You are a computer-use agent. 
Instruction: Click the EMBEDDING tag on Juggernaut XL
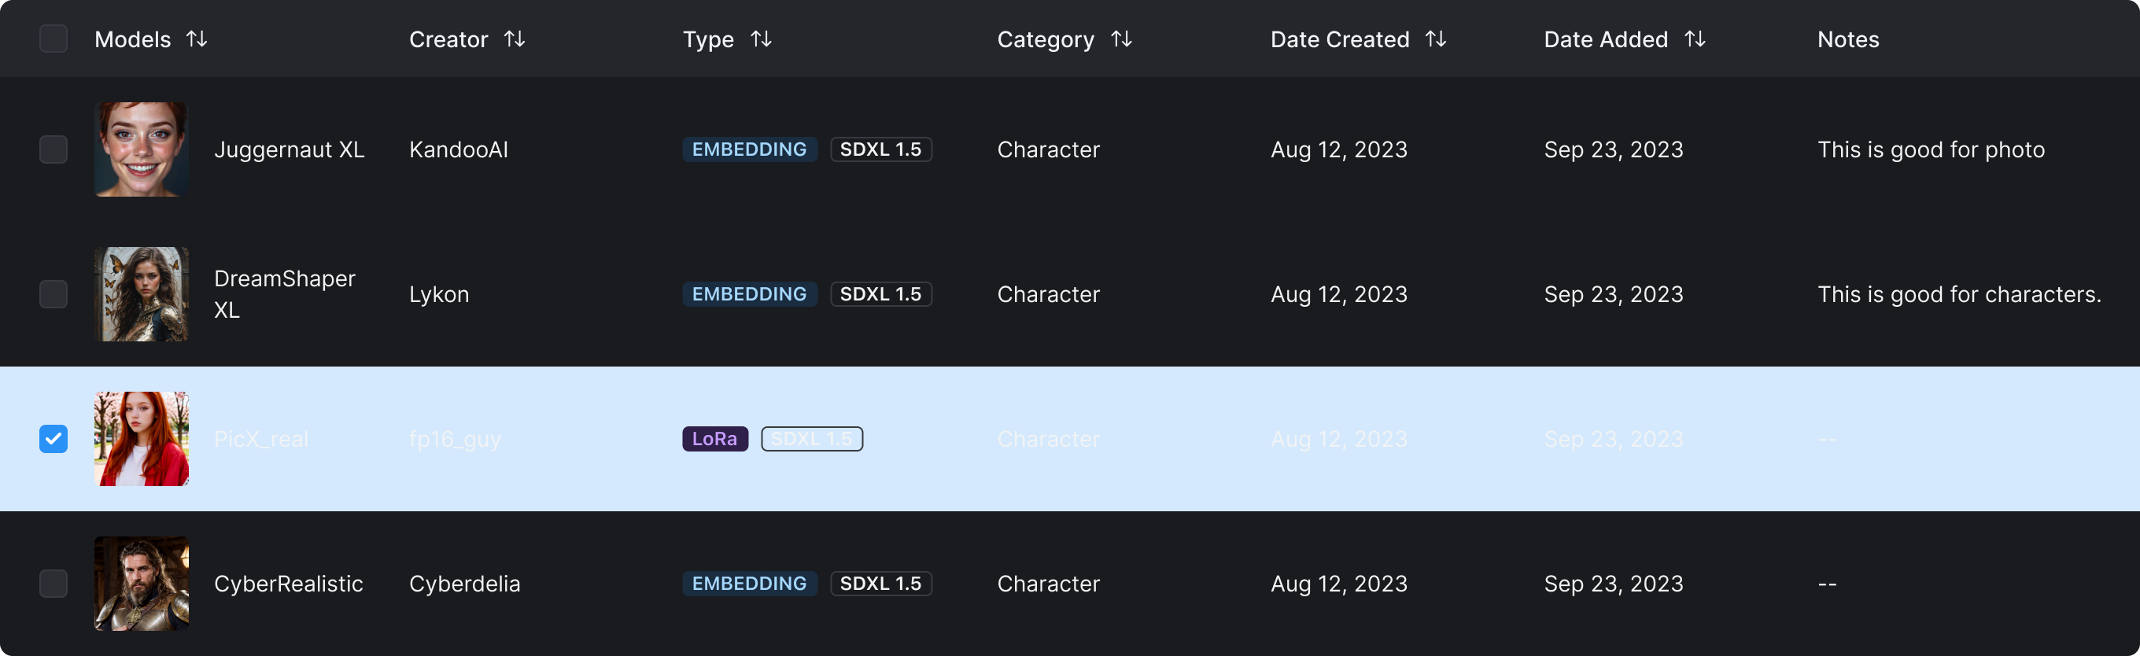(x=749, y=149)
